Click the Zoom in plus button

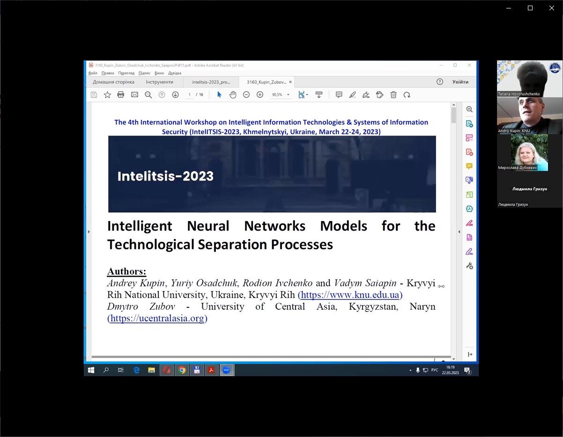pyautogui.click(x=260, y=95)
